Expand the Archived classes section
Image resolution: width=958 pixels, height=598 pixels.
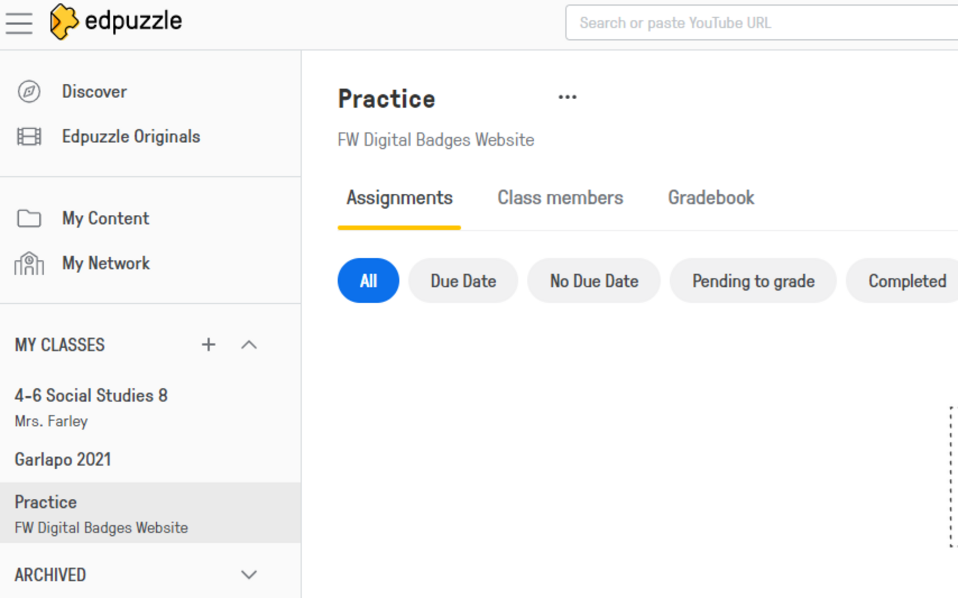pyautogui.click(x=249, y=575)
